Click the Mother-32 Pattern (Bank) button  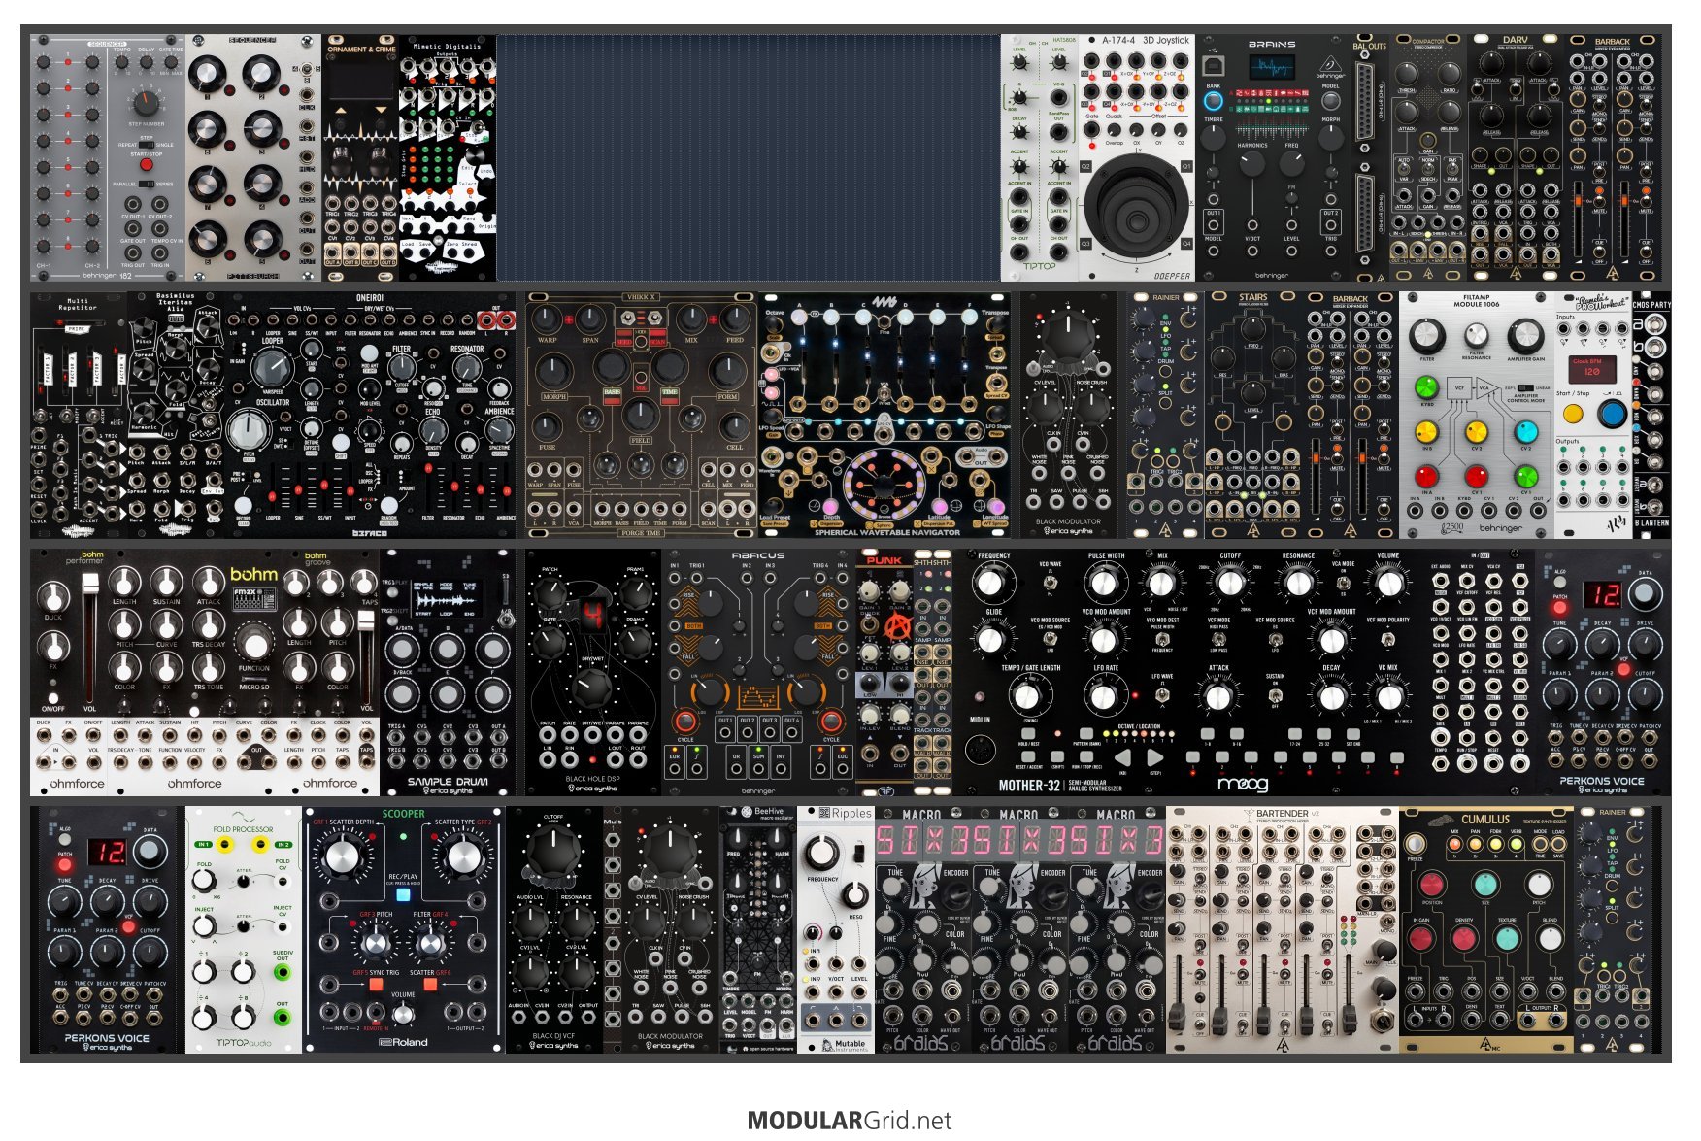click(x=1086, y=733)
